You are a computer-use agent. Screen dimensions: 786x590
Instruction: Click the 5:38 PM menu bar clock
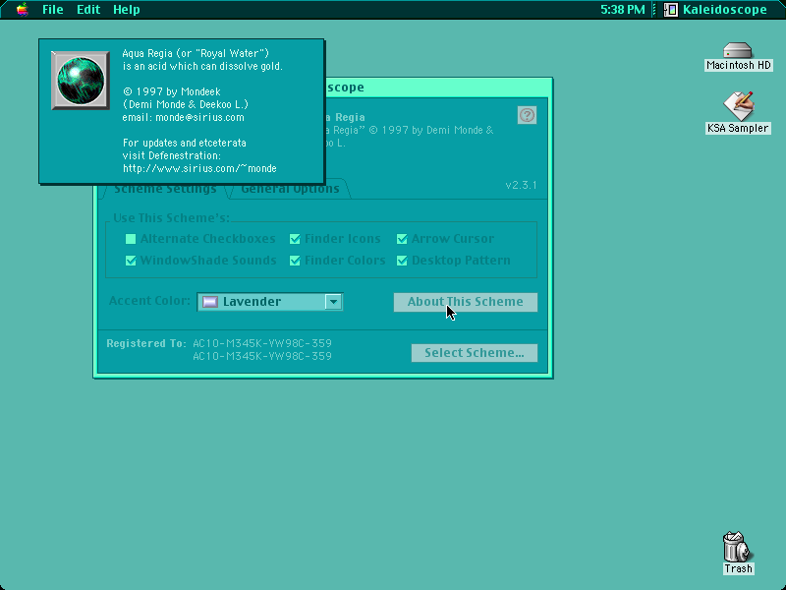623,10
